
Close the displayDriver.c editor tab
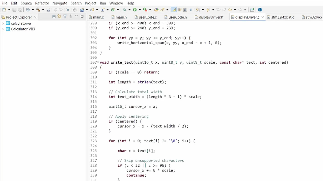pyautogui.click(x=262, y=17)
